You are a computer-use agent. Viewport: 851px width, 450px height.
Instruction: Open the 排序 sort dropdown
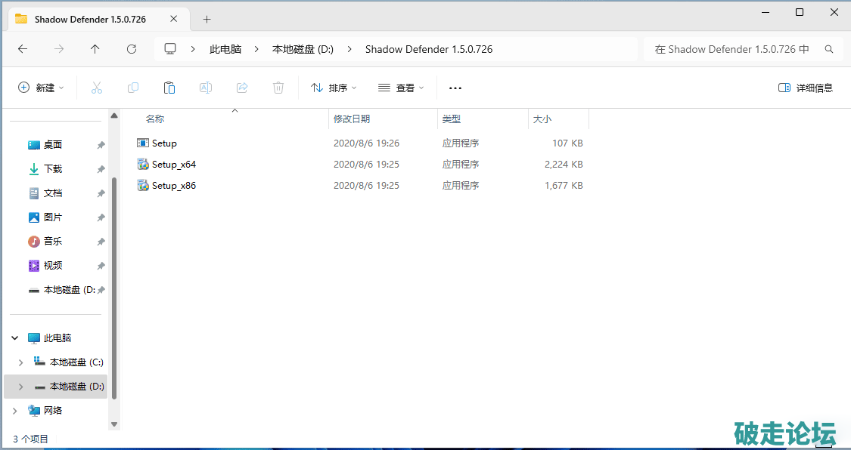334,88
